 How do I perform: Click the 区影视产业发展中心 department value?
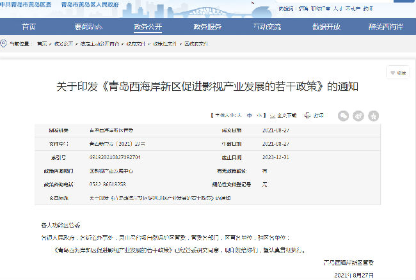click(x=111, y=171)
